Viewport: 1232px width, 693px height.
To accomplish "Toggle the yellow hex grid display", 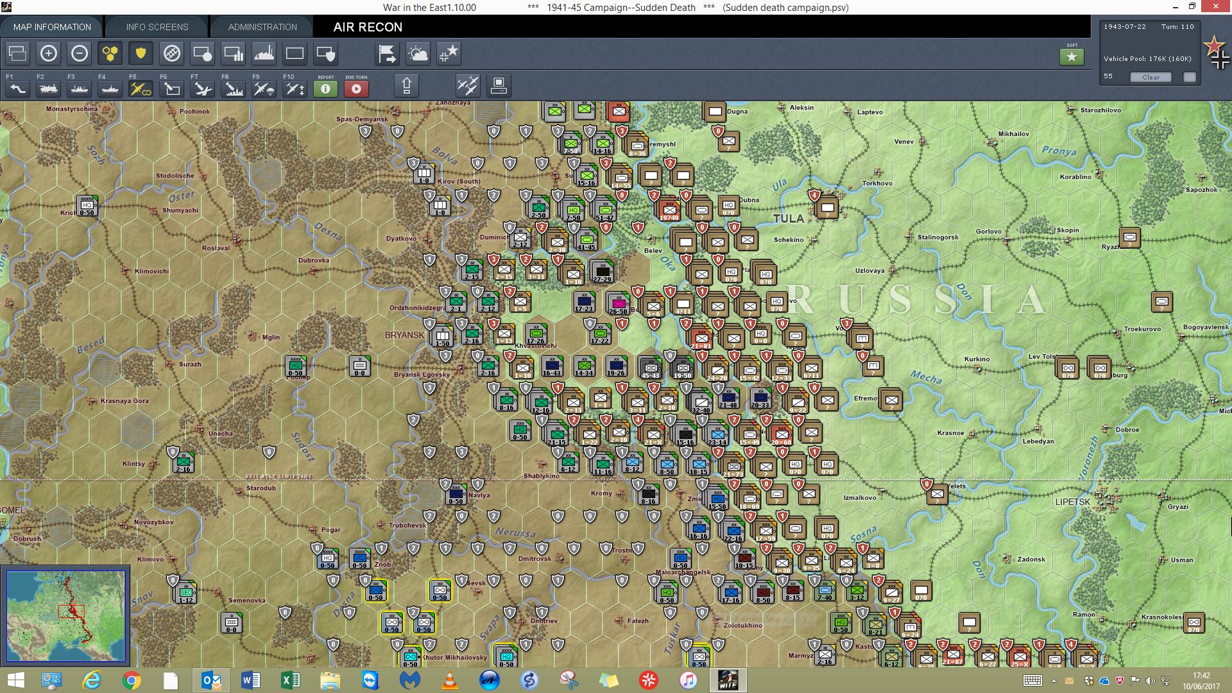I will click(x=110, y=53).
